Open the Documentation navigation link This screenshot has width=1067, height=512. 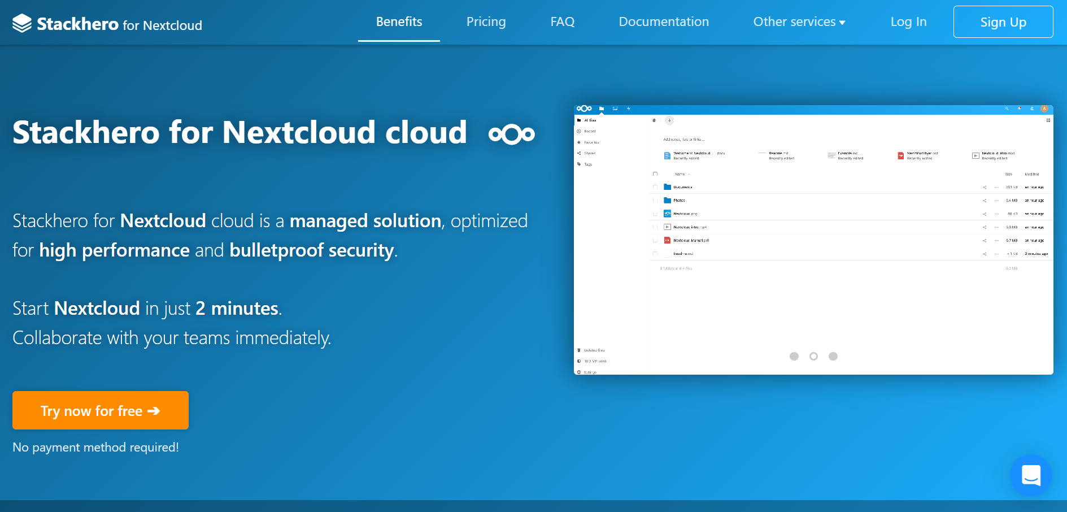(x=664, y=21)
